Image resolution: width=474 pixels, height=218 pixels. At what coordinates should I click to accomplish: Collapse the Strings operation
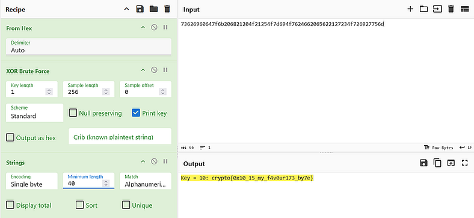[x=143, y=161]
